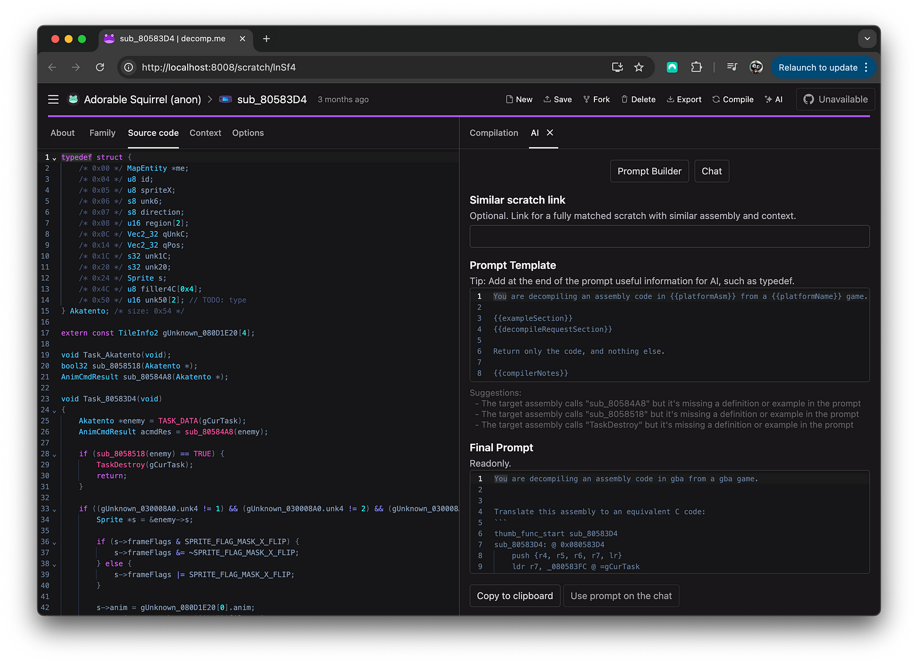The image size is (918, 665).
Task: Save the scratch
Action: [x=558, y=99]
